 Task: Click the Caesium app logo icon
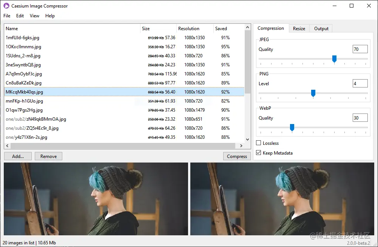click(6, 6)
